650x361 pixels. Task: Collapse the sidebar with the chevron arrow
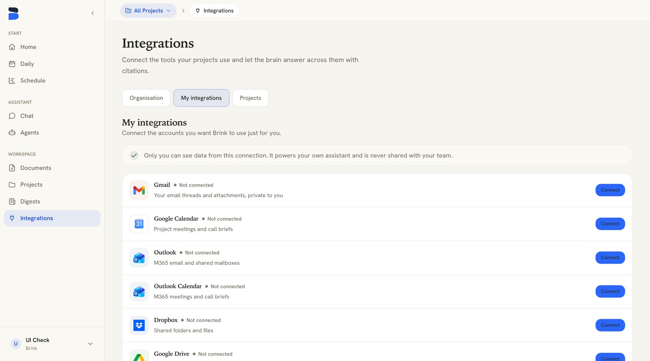tap(93, 13)
